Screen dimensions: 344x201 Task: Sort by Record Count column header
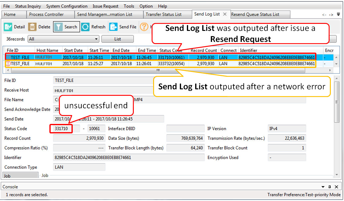203,50
